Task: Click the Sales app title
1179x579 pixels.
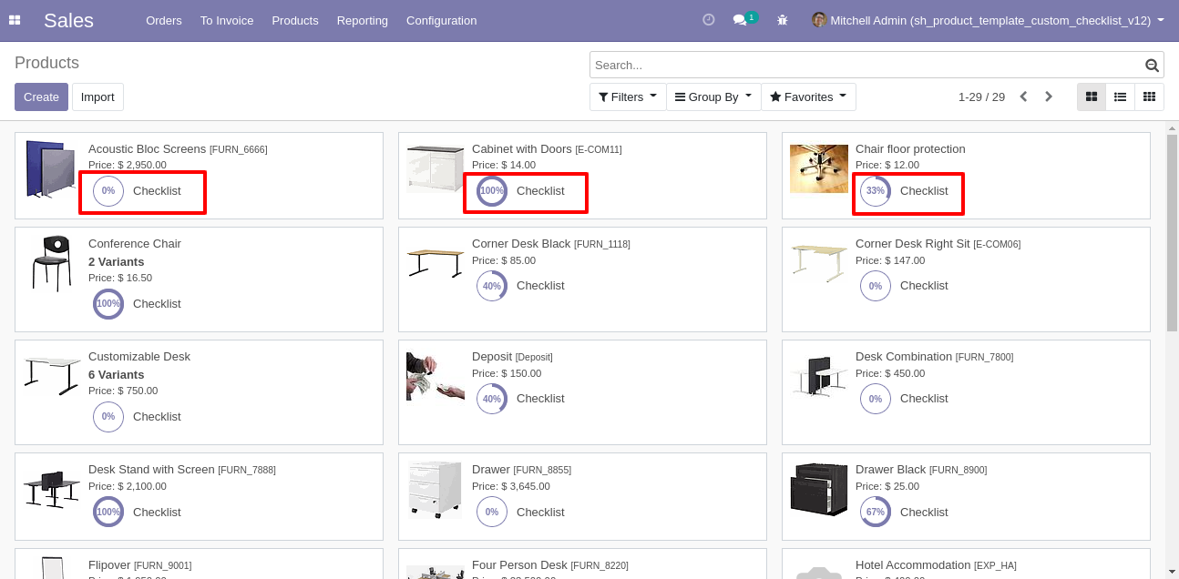Action: click(x=68, y=20)
